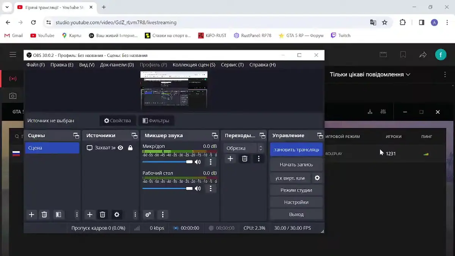Open Коллекция сцен menu in OBS
455x256 pixels.
(194, 65)
